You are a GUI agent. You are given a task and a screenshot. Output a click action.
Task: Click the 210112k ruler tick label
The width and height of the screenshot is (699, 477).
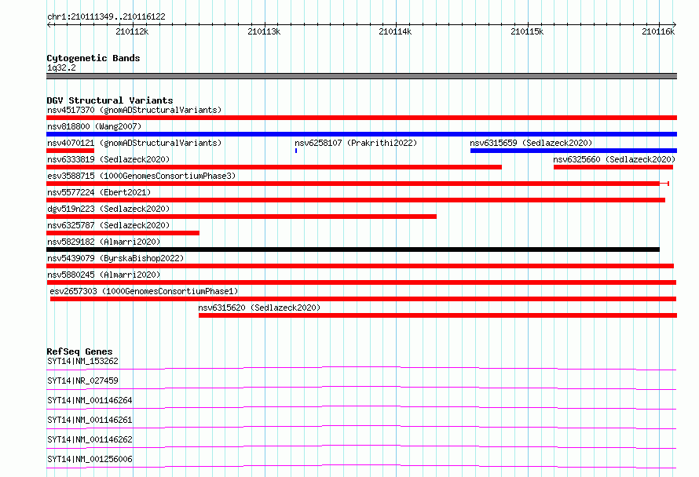click(132, 31)
